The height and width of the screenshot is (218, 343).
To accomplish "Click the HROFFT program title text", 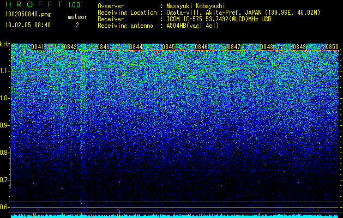I will coord(34,4).
